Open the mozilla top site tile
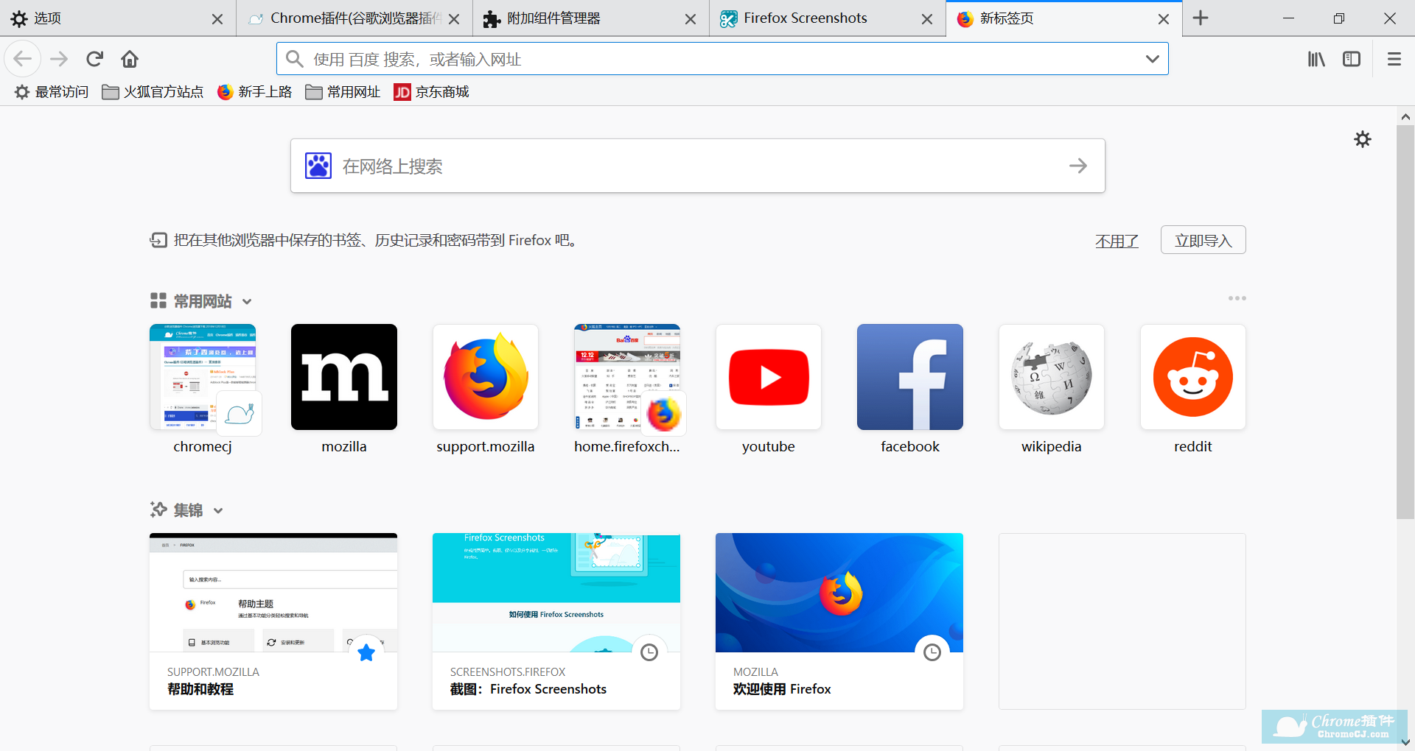1415x751 pixels. click(x=344, y=377)
